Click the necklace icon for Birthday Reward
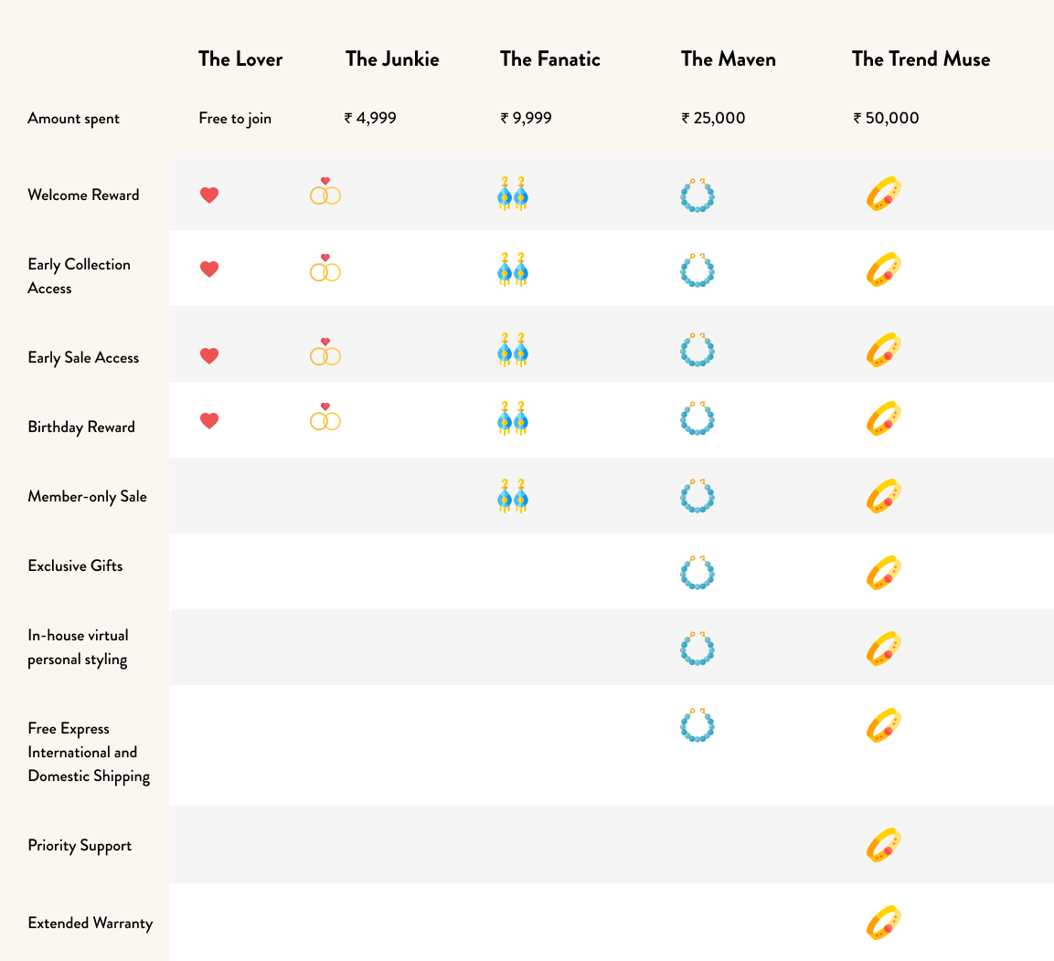Screen dimensions: 1054x961 [x=697, y=418]
